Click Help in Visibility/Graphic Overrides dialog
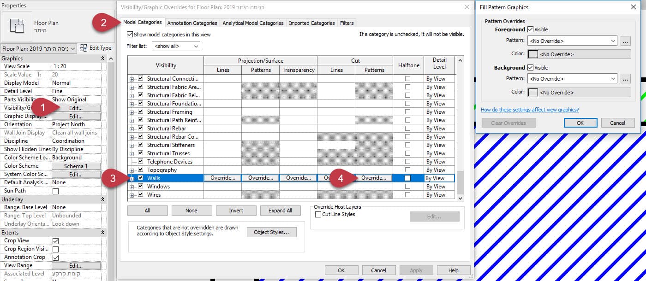 coord(454,270)
